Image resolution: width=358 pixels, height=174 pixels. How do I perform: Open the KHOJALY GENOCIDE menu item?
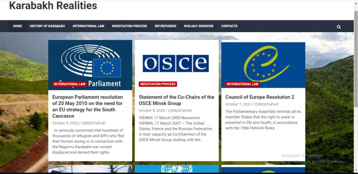(199, 26)
